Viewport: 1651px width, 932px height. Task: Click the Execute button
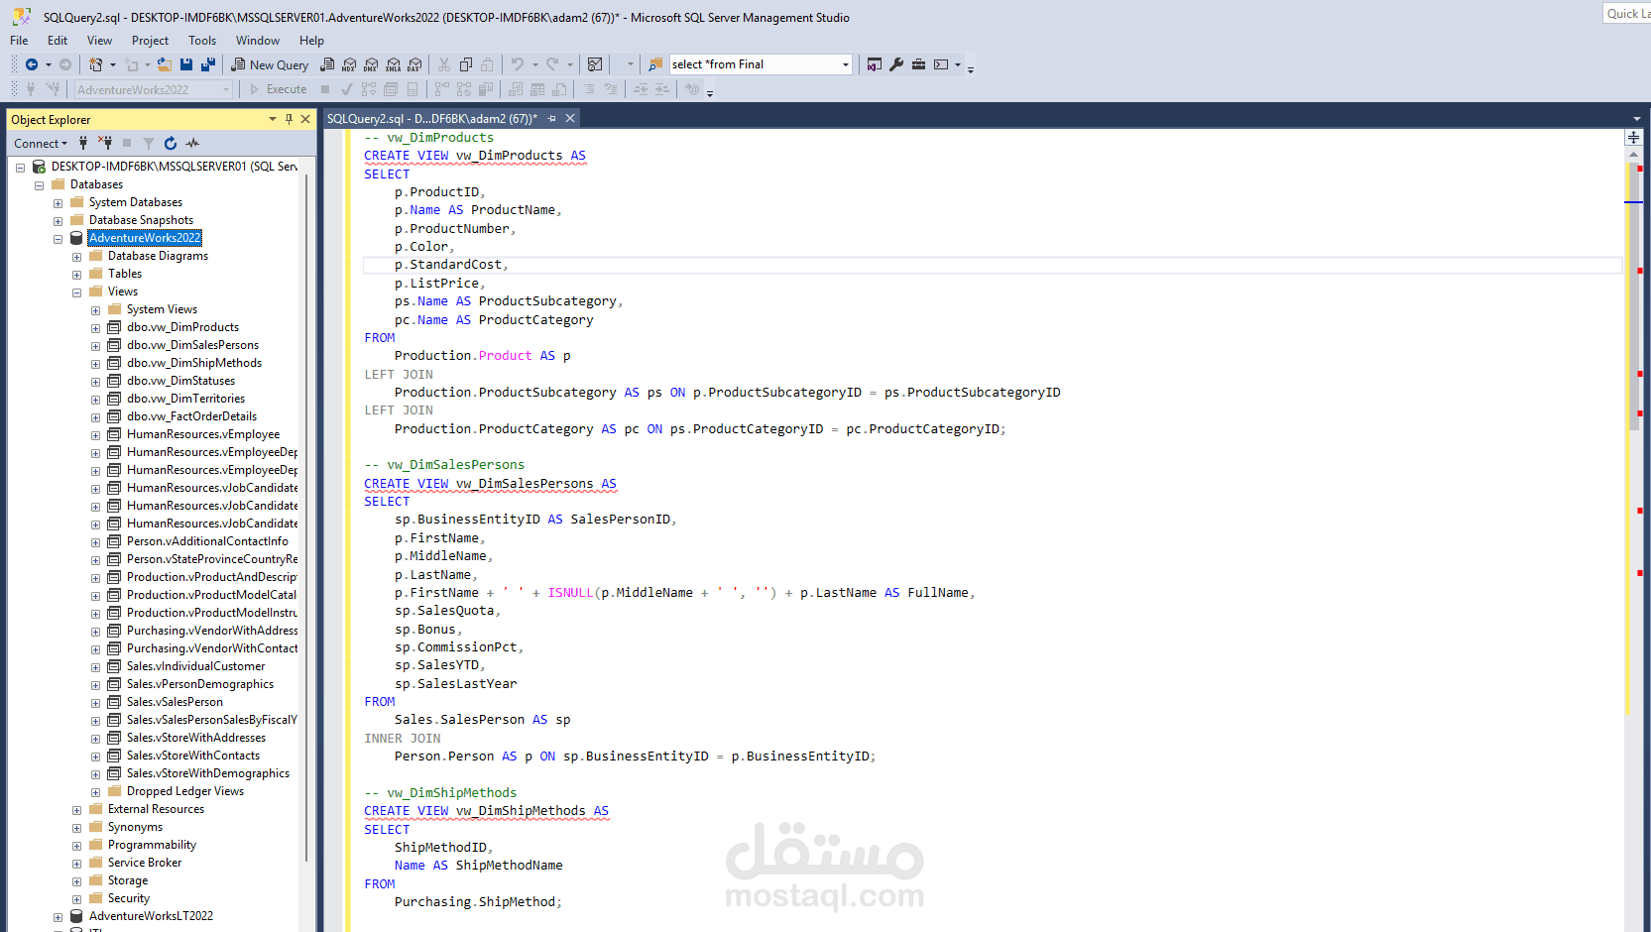(x=278, y=89)
